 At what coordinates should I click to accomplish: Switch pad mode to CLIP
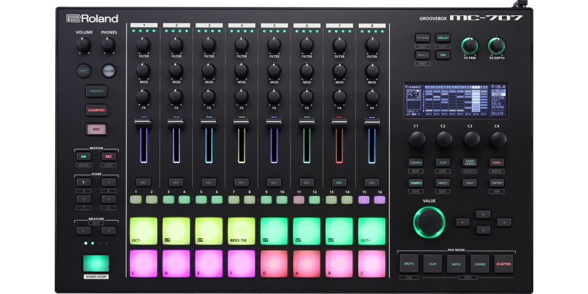(432, 263)
